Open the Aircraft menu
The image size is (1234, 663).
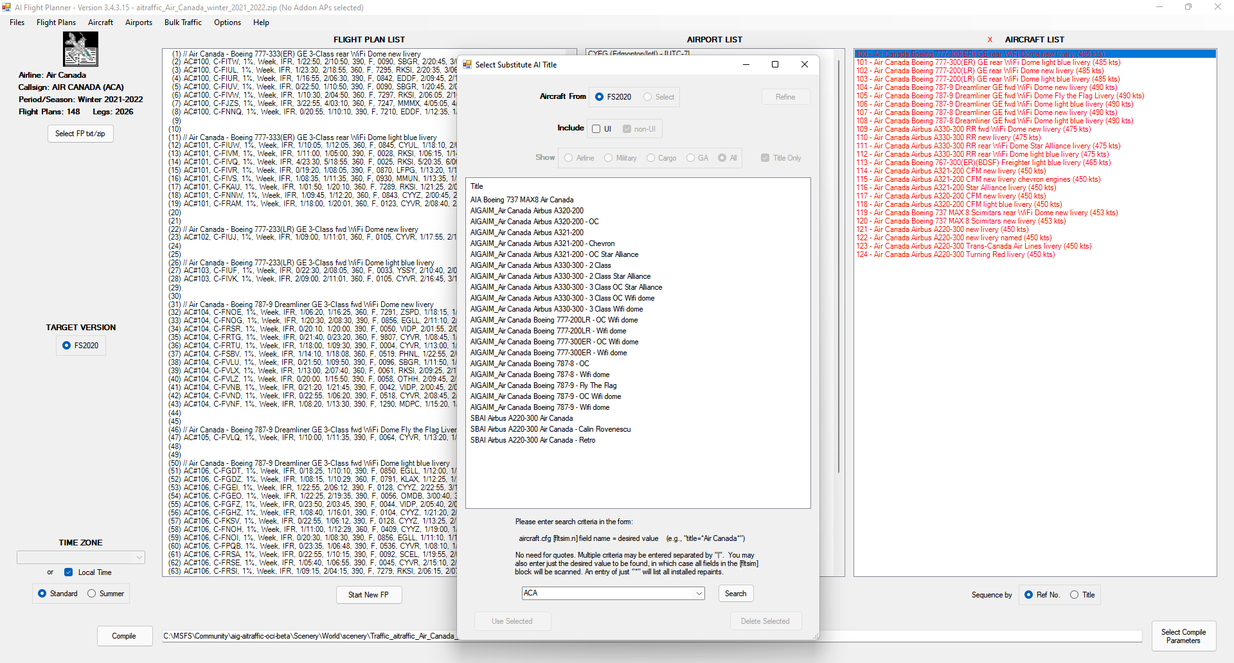100,22
